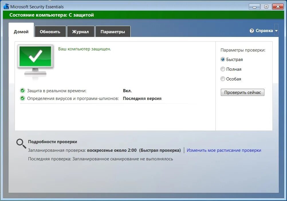Click the Подробности проверки heading
287x201 pixels.
pos(52,142)
